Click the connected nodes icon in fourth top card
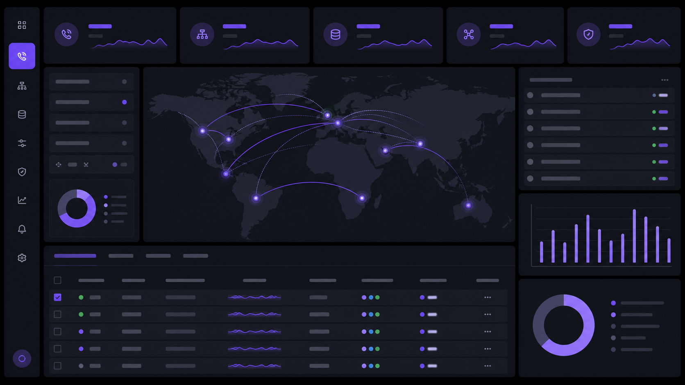This screenshot has width=685, height=385. tap(469, 34)
